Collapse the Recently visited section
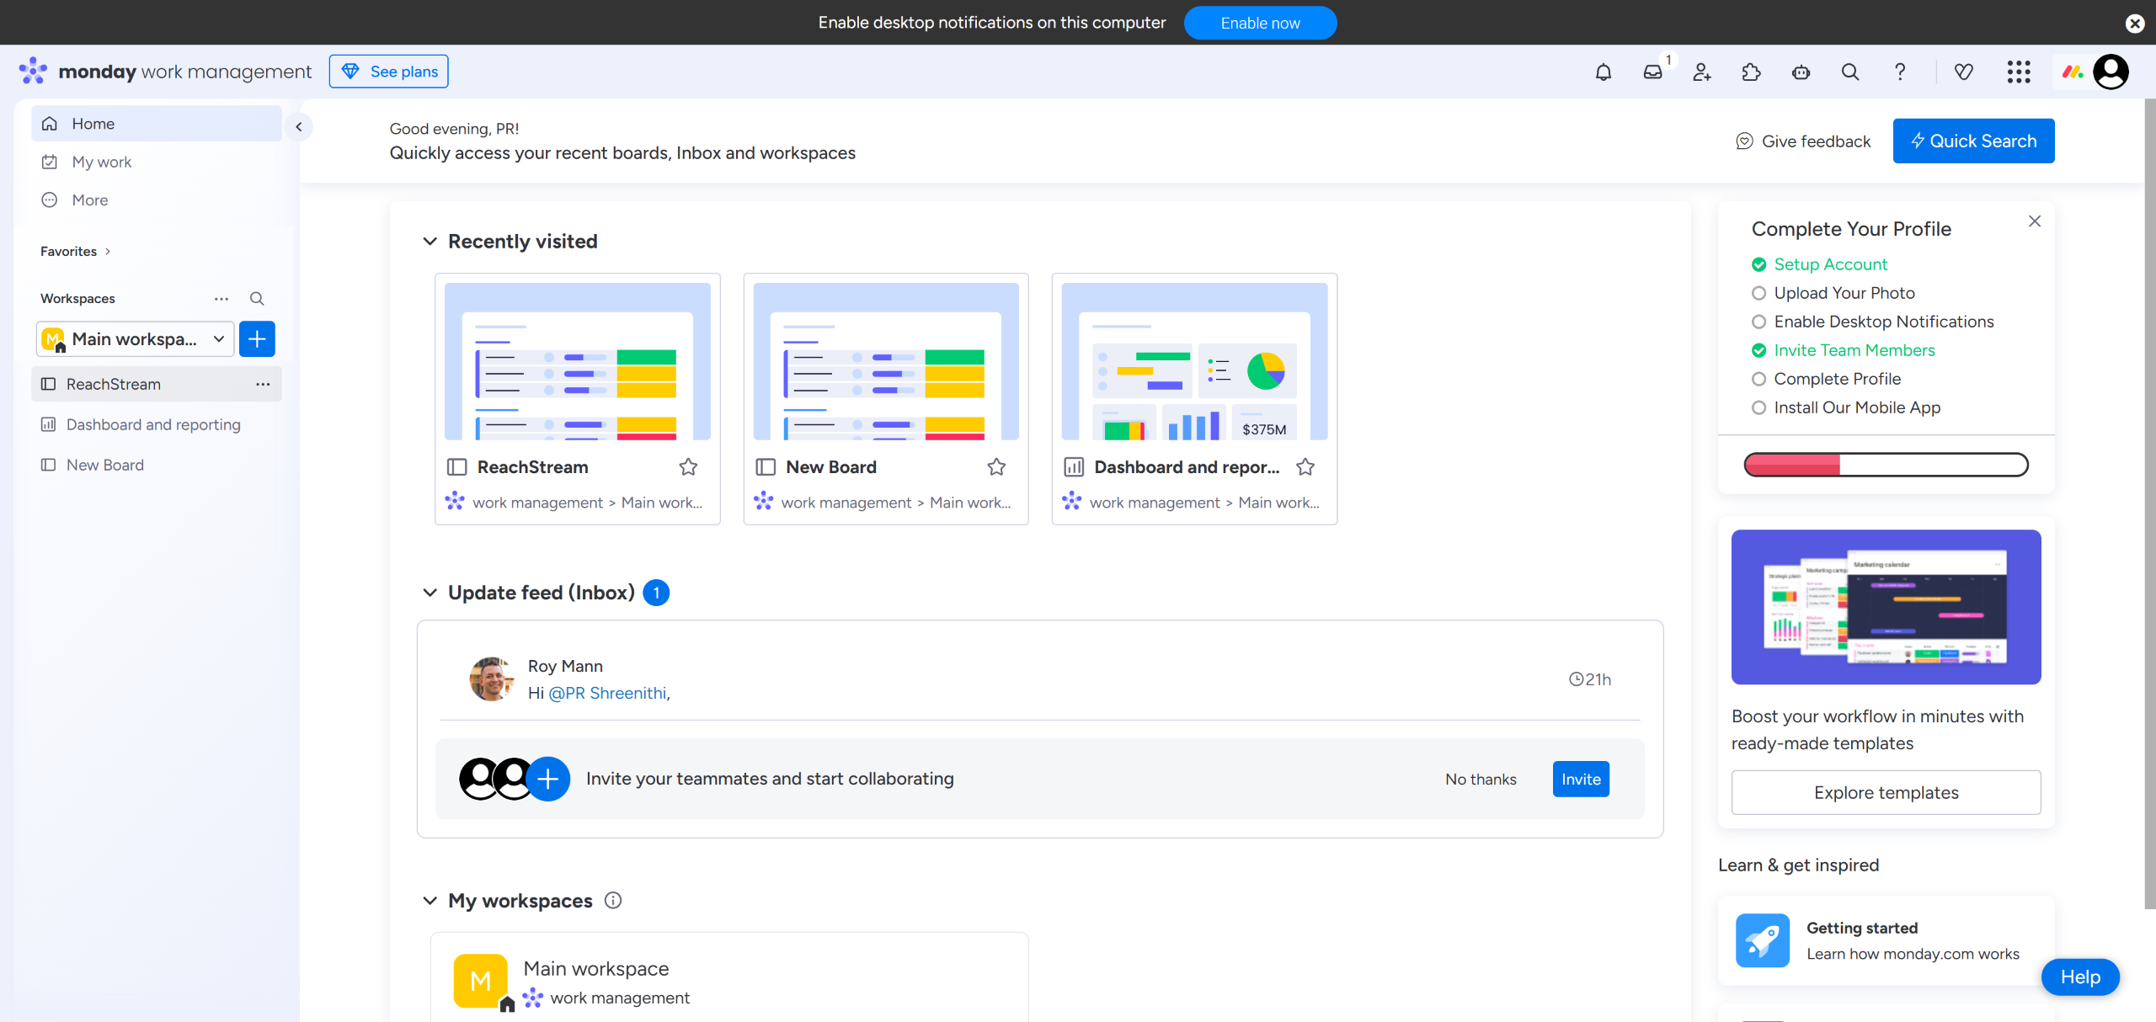The width and height of the screenshot is (2156, 1022). coord(430,242)
